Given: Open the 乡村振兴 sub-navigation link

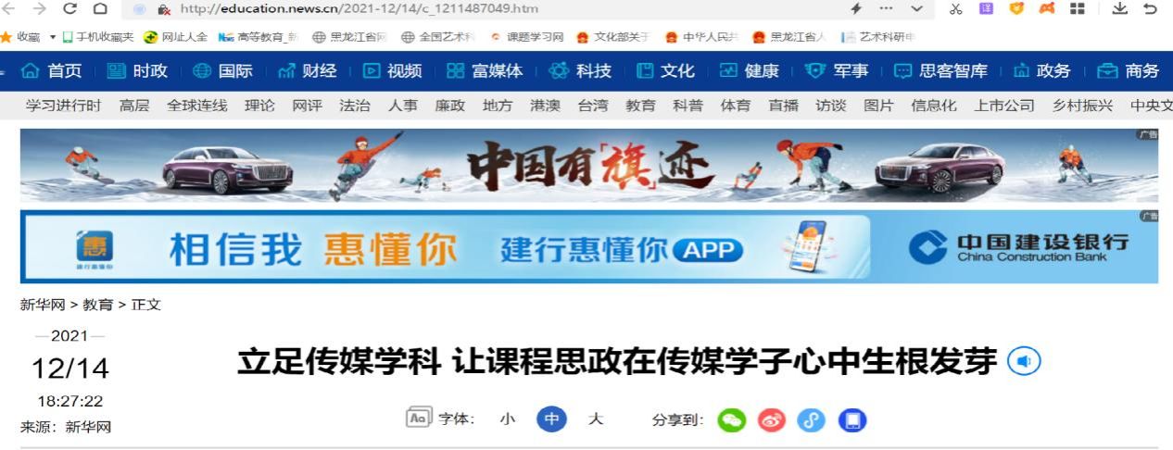Looking at the screenshot, I should tap(1082, 106).
